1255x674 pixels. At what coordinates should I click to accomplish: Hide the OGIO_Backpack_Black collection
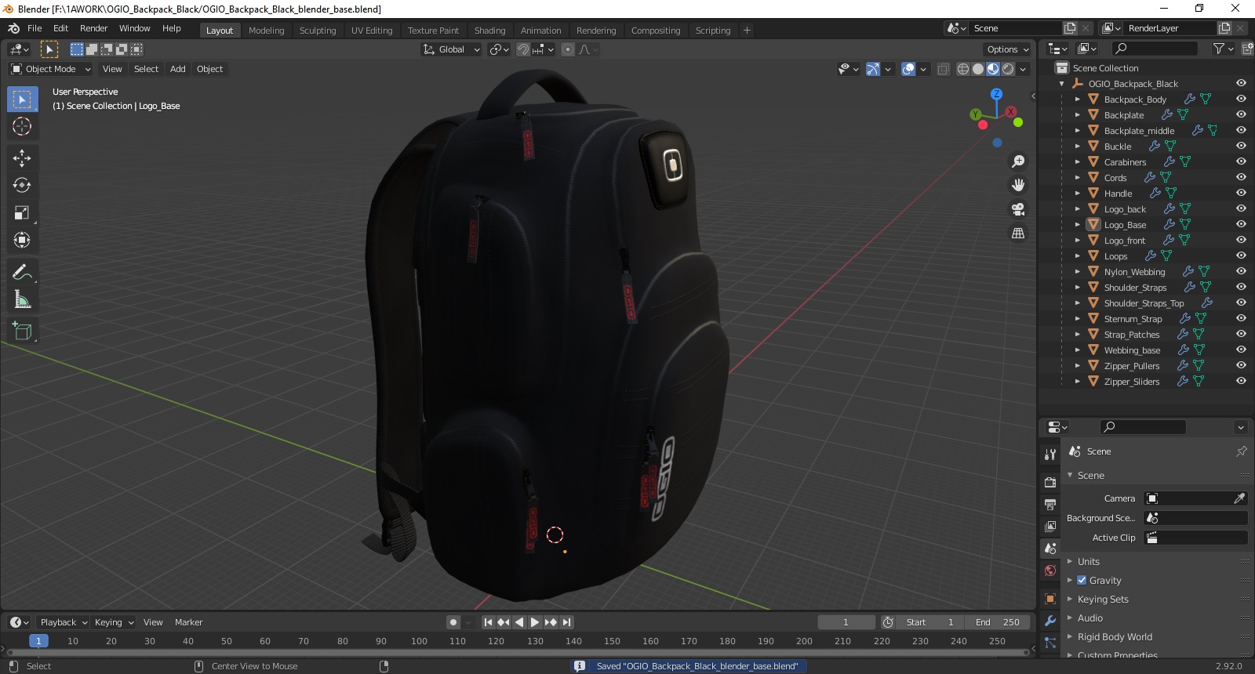tap(1241, 84)
